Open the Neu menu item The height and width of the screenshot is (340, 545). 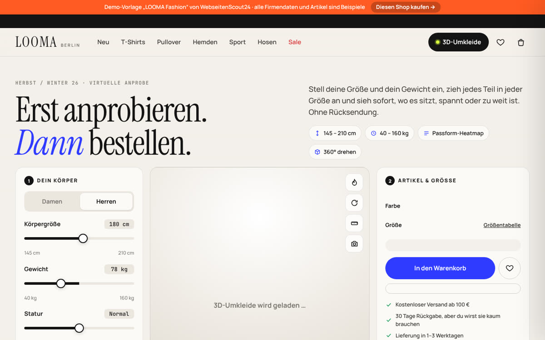tap(103, 42)
